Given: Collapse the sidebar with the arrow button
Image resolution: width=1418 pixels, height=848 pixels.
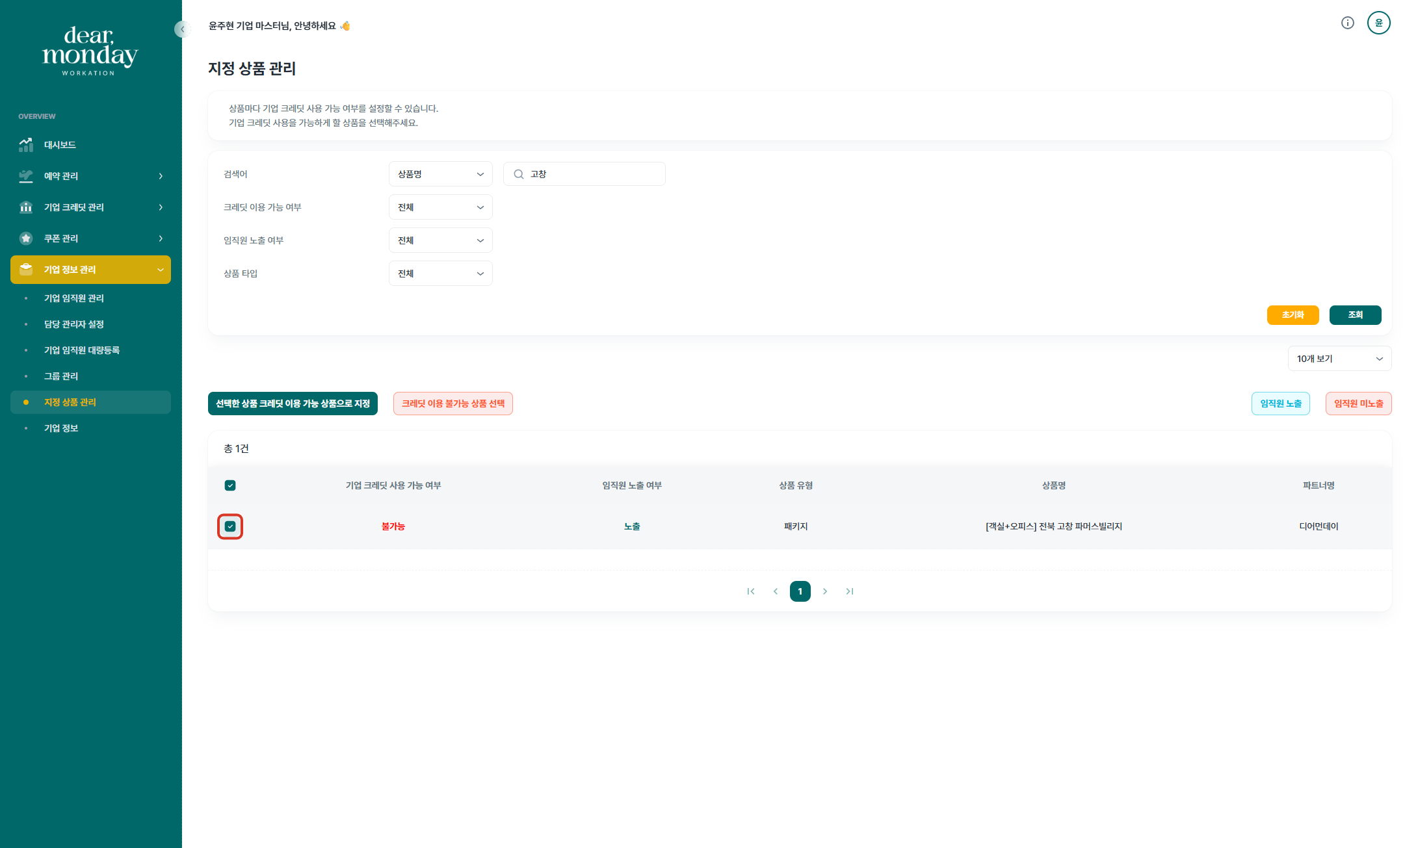Looking at the screenshot, I should pyautogui.click(x=182, y=29).
